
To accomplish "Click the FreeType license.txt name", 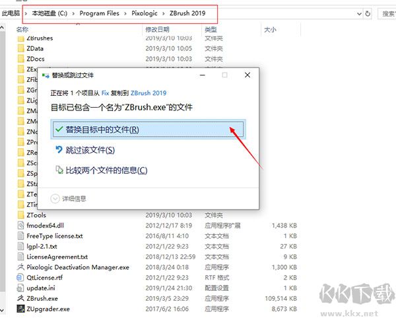I will tap(55, 236).
